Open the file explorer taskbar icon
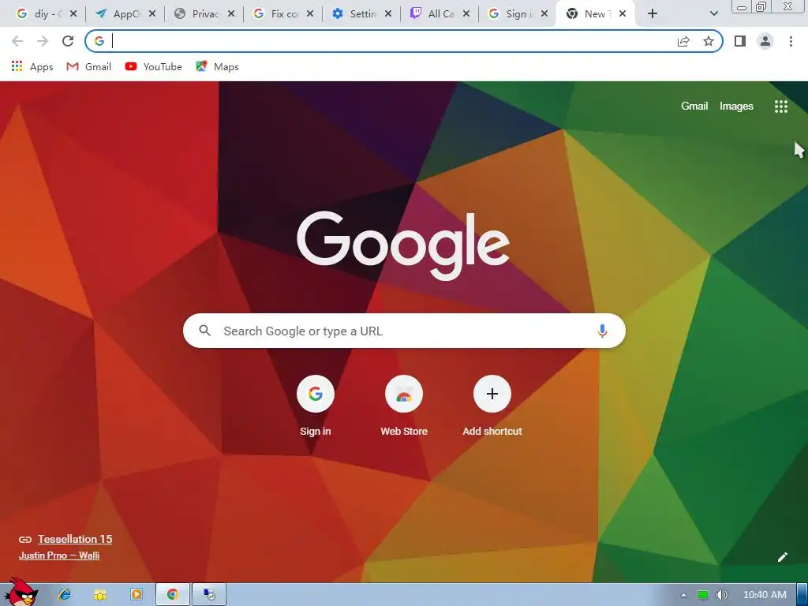808x606 pixels. pyautogui.click(x=100, y=595)
